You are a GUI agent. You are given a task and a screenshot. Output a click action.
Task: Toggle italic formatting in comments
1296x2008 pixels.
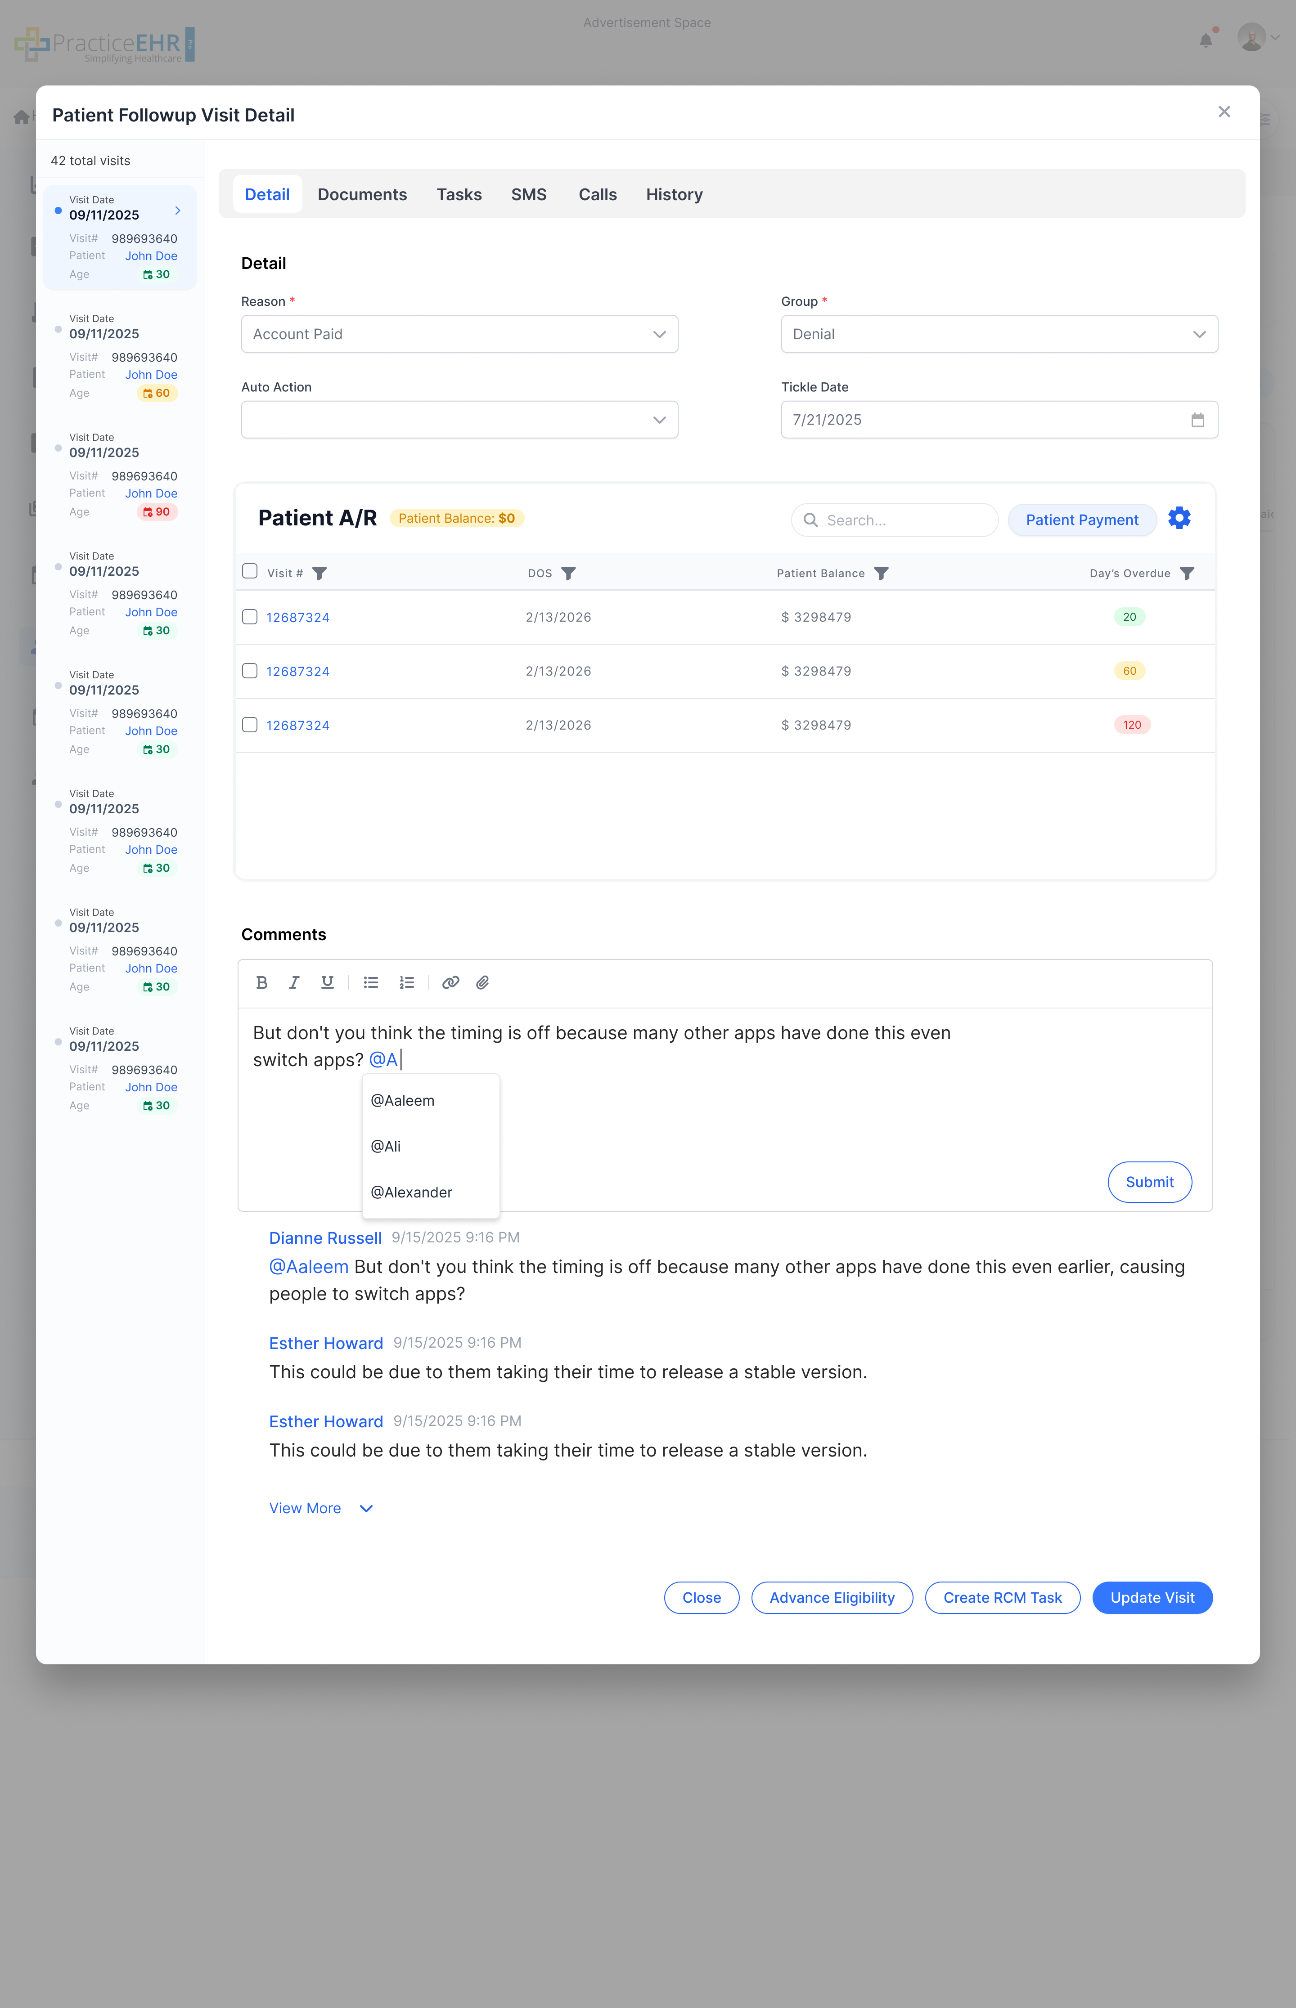294,982
